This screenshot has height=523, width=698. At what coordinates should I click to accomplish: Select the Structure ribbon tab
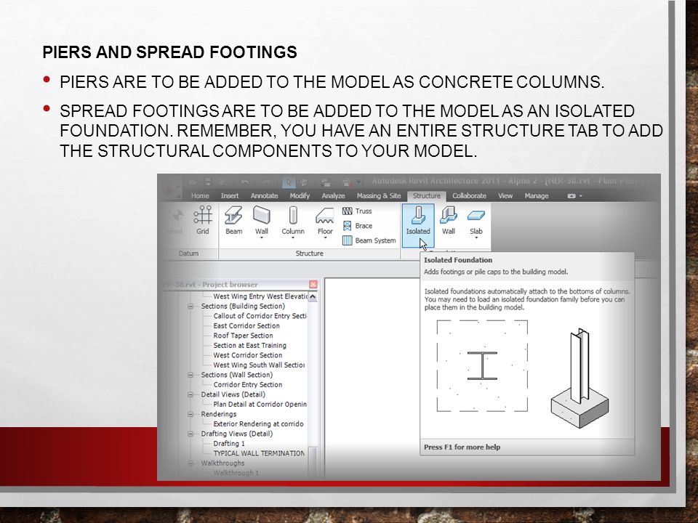tap(427, 195)
